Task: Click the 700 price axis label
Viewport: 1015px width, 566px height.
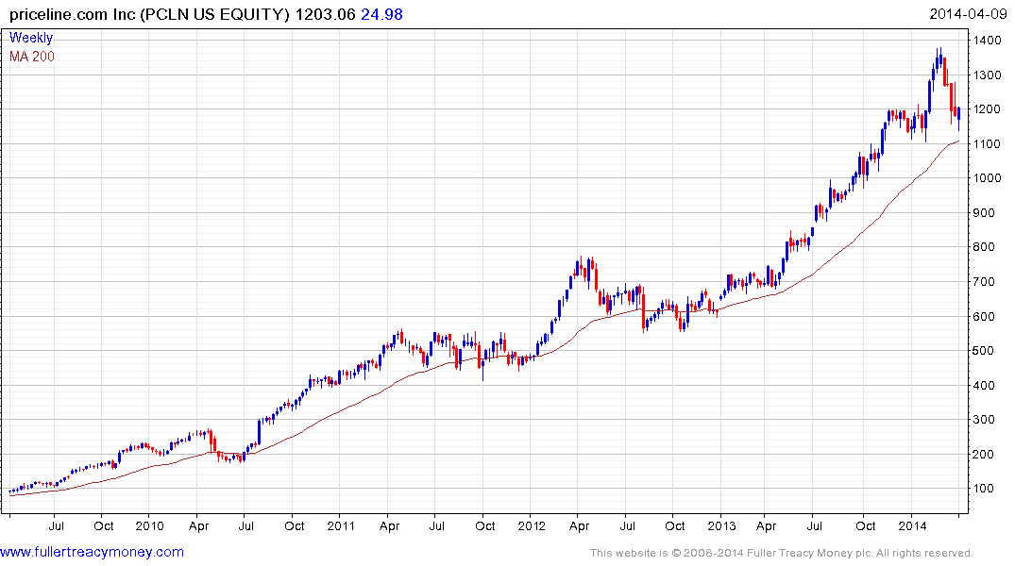Action: [x=985, y=281]
